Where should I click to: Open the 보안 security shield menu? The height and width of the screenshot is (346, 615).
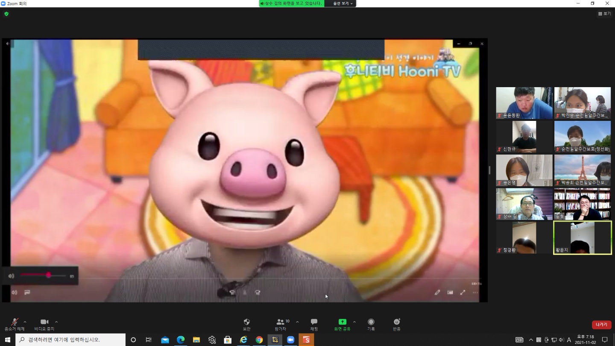[x=246, y=324]
